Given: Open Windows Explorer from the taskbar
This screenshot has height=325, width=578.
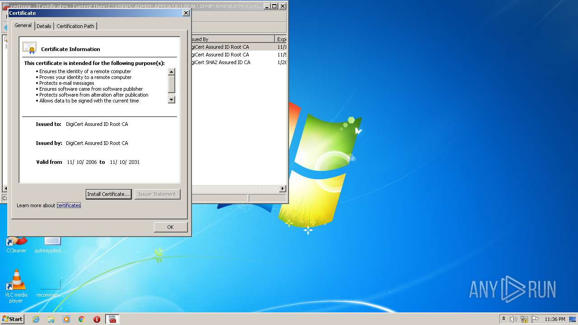Looking at the screenshot, I should [x=51, y=319].
